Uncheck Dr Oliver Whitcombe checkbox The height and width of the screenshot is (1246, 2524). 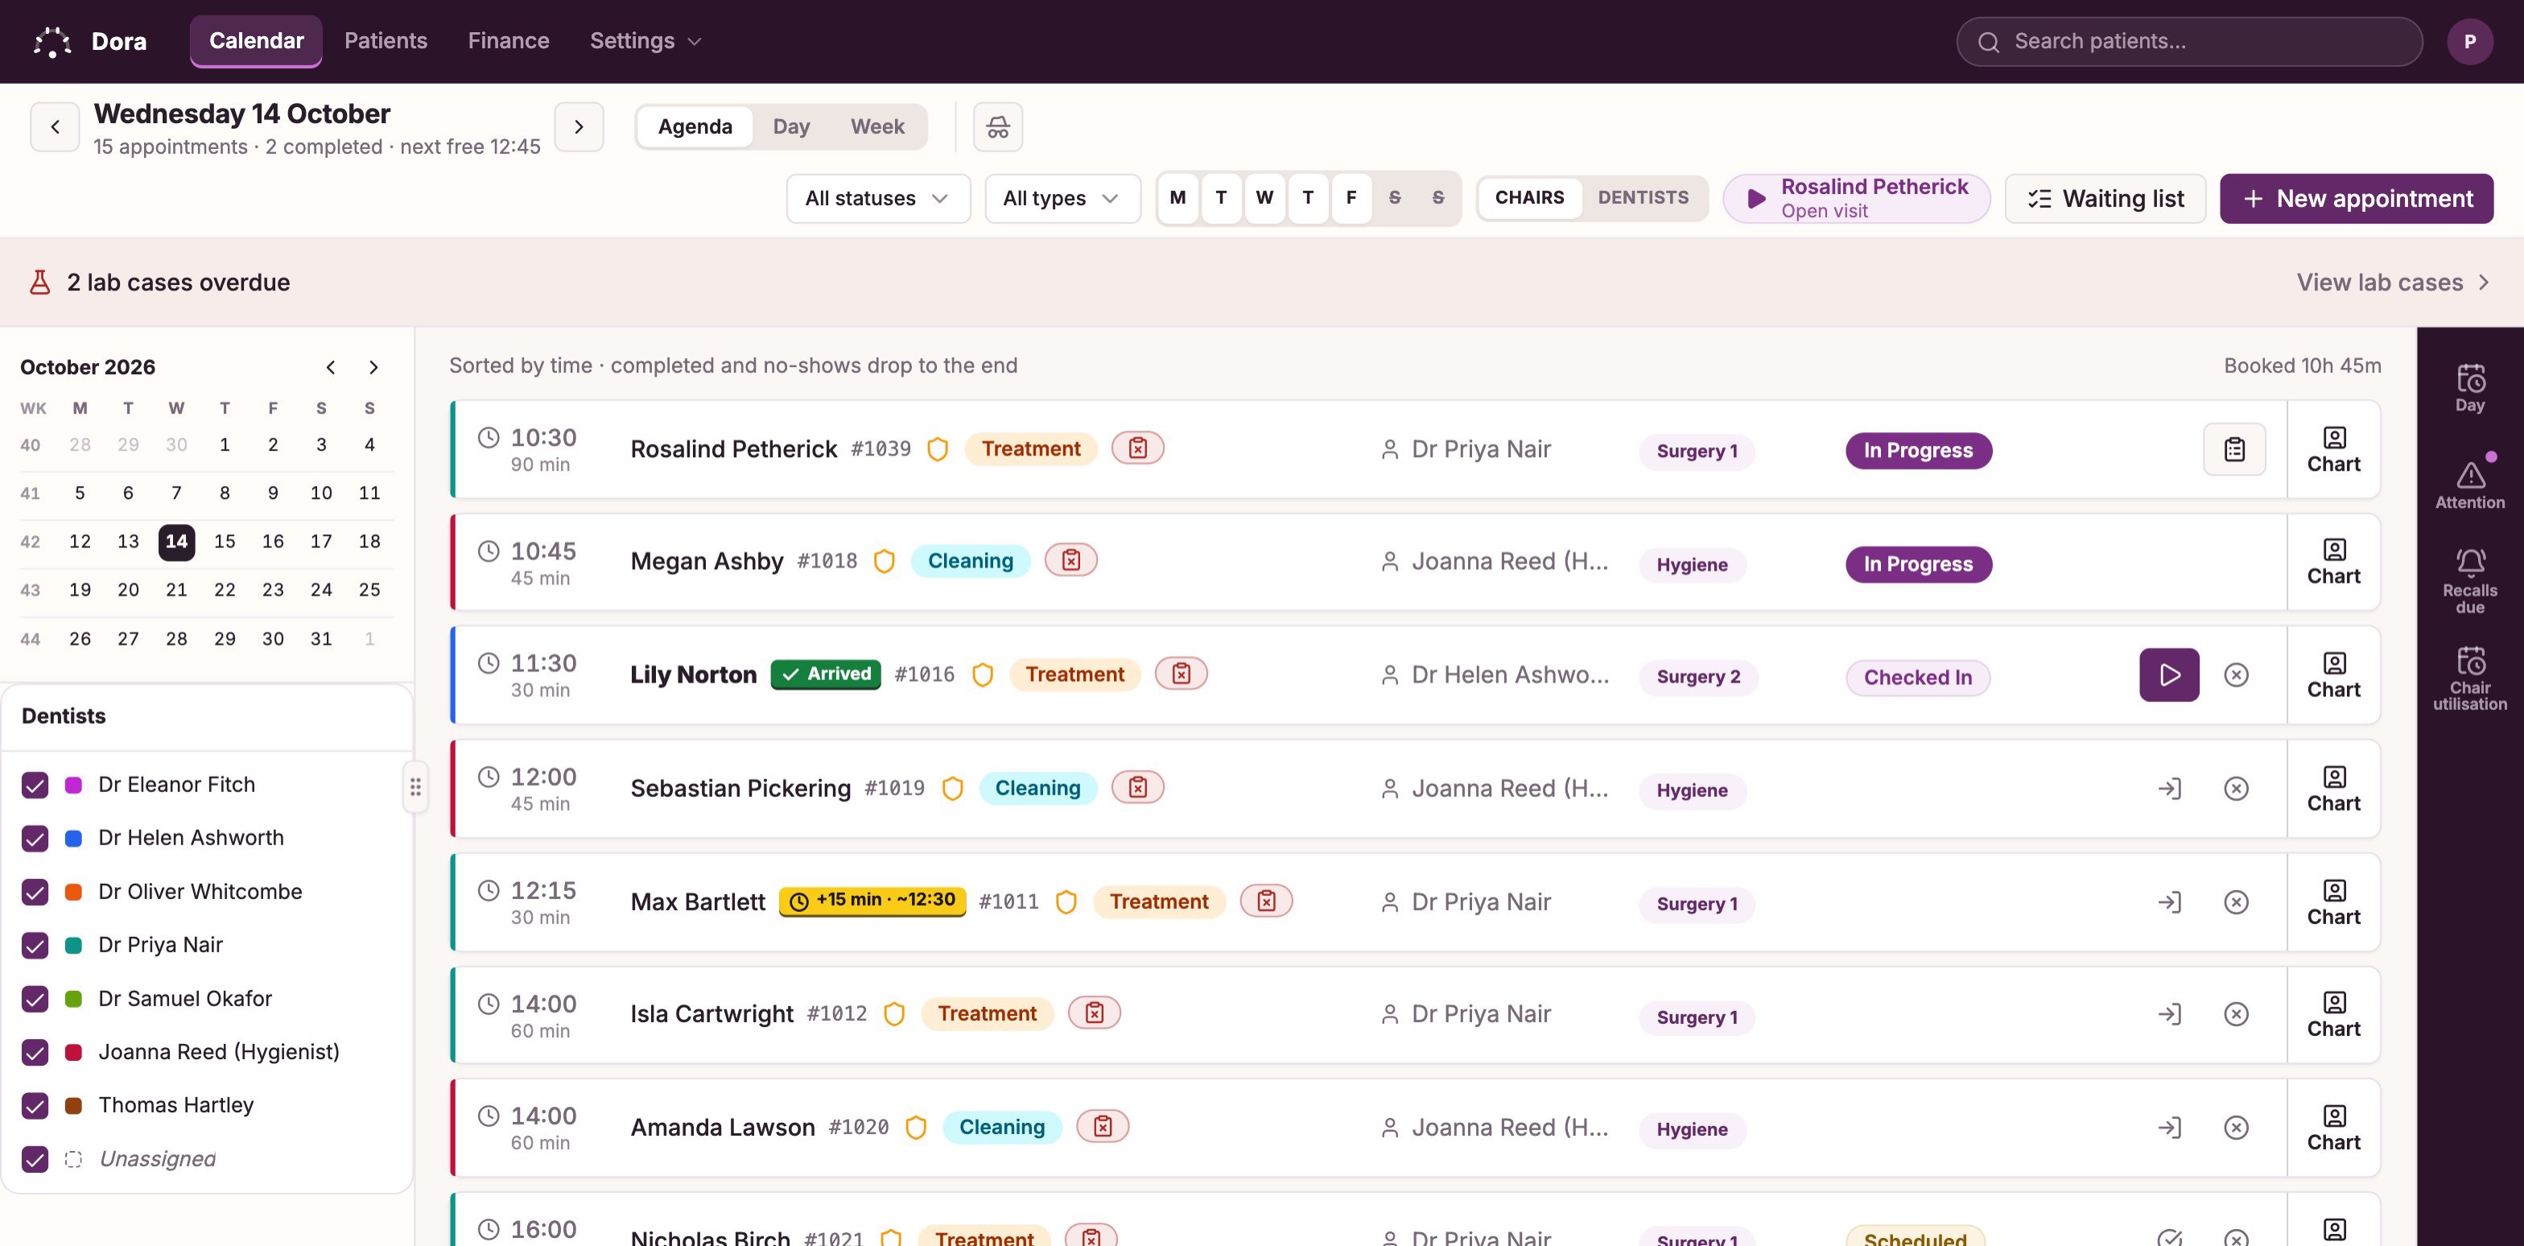tap(35, 893)
